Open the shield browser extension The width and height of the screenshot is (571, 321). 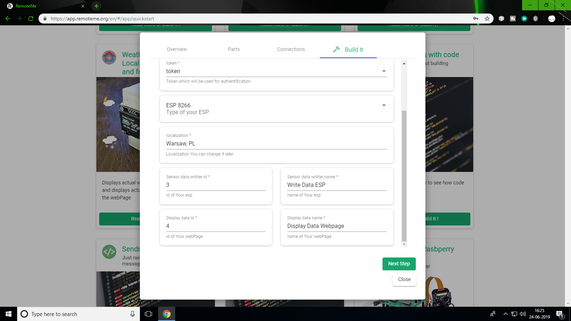[x=535, y=19]
